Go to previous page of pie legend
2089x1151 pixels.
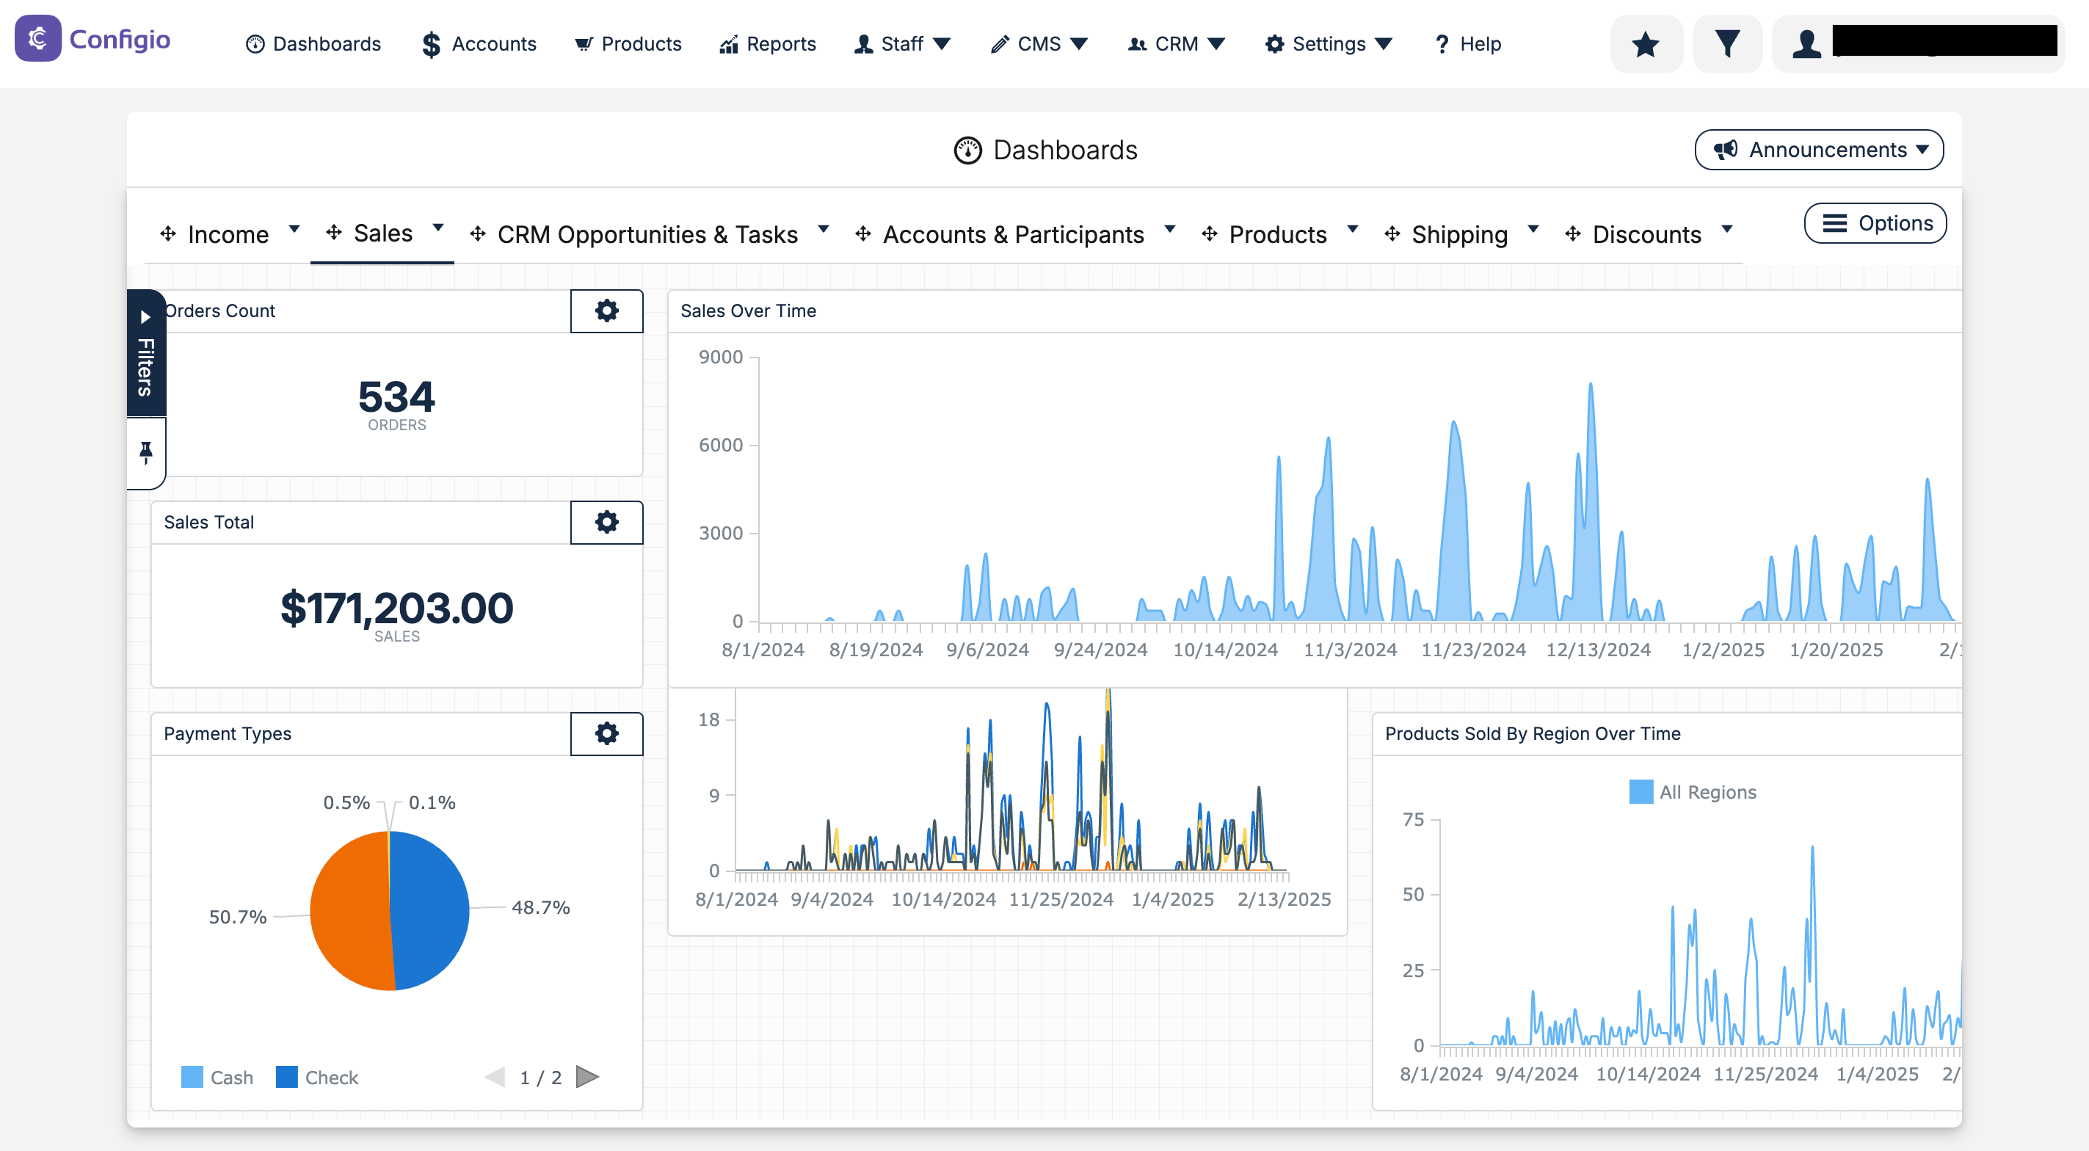coord(495,1076)
